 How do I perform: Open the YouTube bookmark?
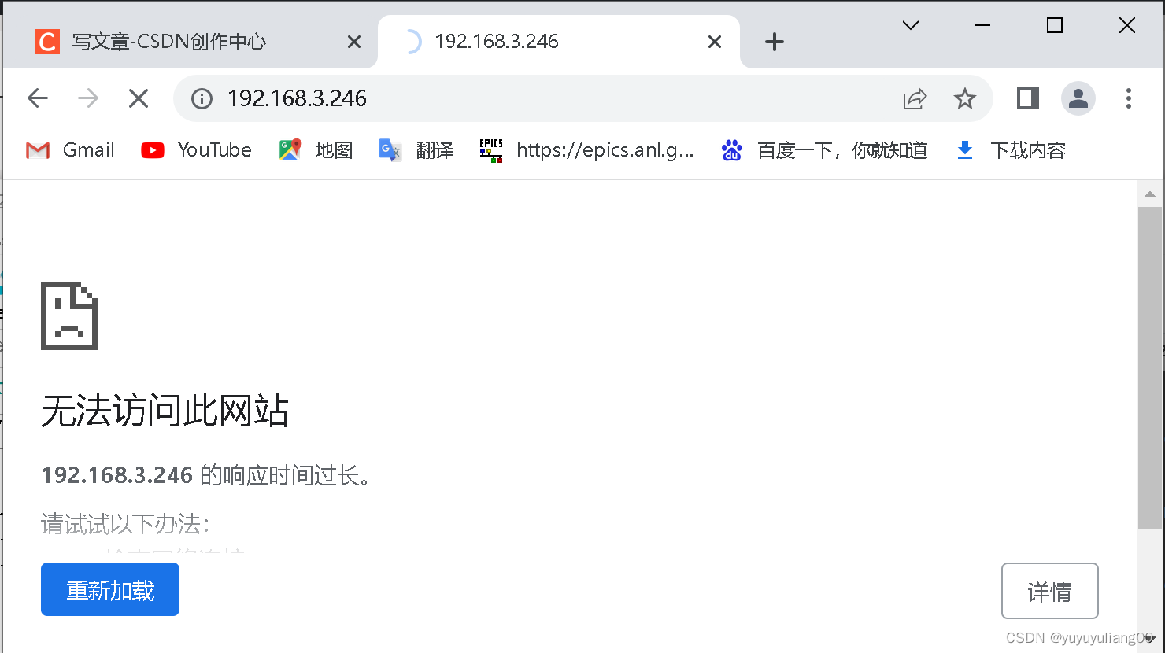click(x=196, y=150)
